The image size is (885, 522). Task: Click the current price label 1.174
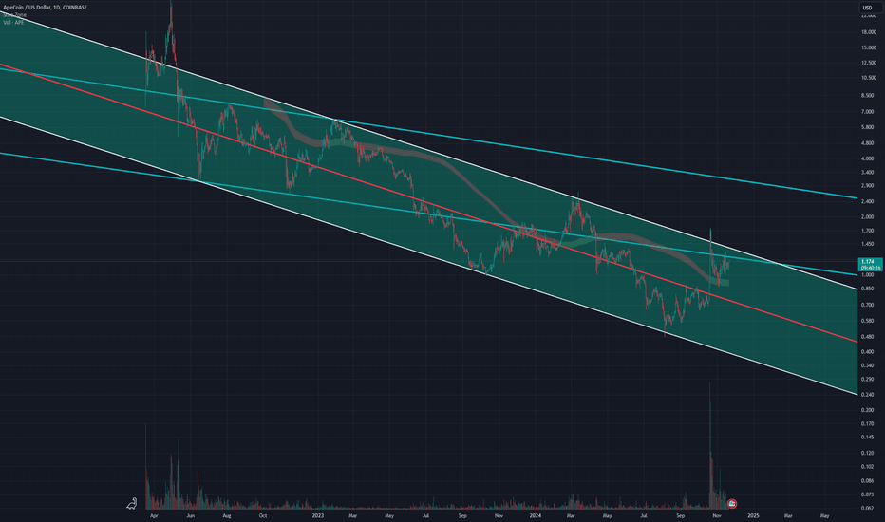tap(870, 264)
